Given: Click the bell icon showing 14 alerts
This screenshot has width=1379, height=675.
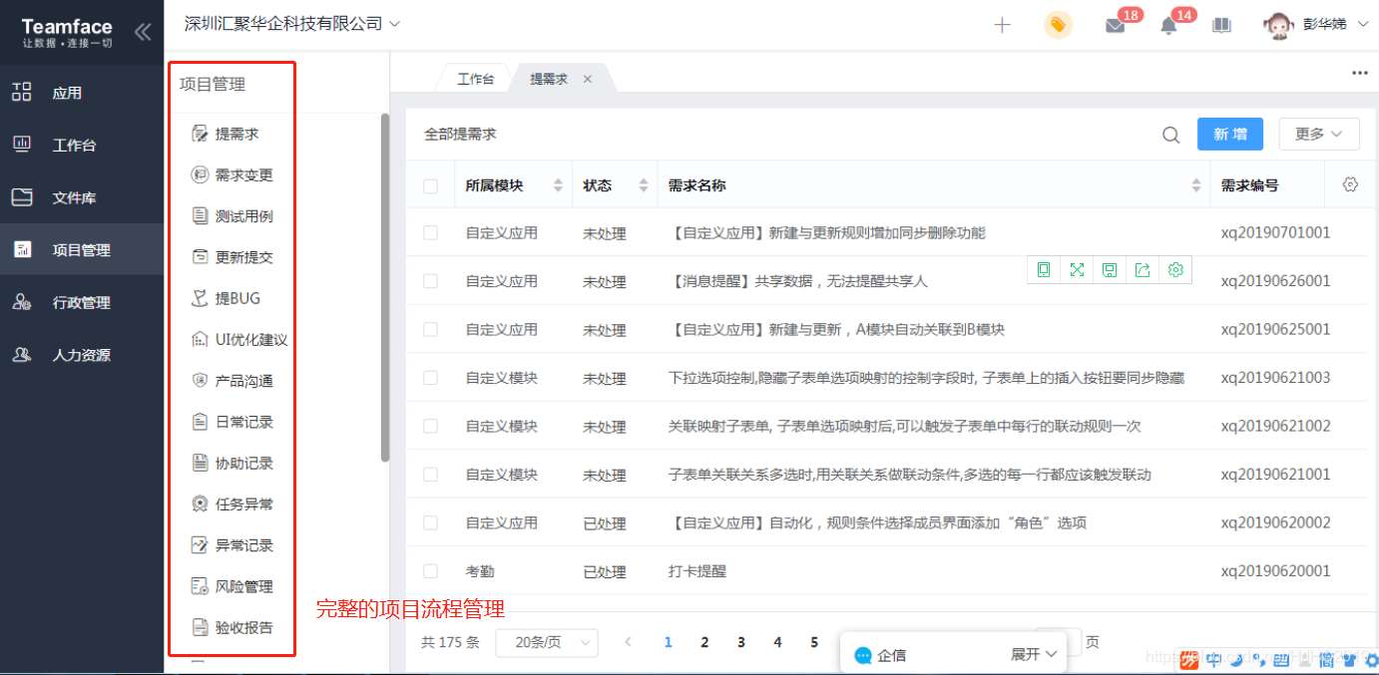Looking at the screenshot, I should 1167,24.
